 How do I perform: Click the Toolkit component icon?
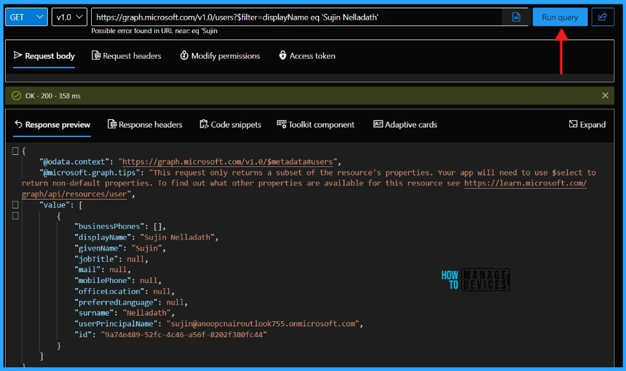pyautogui.click(x=282, y=124)
